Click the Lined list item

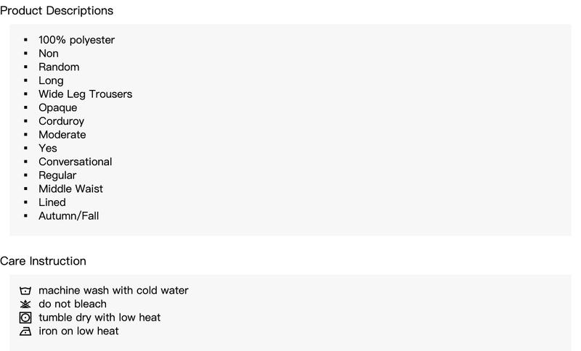click(x=52, y=202)
